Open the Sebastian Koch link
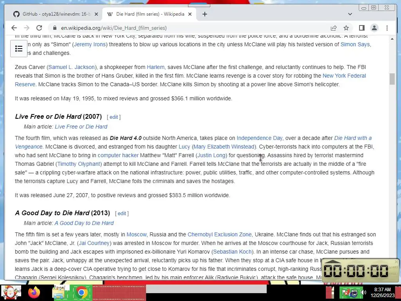This screenshot has height=301, width=401. 232,252
